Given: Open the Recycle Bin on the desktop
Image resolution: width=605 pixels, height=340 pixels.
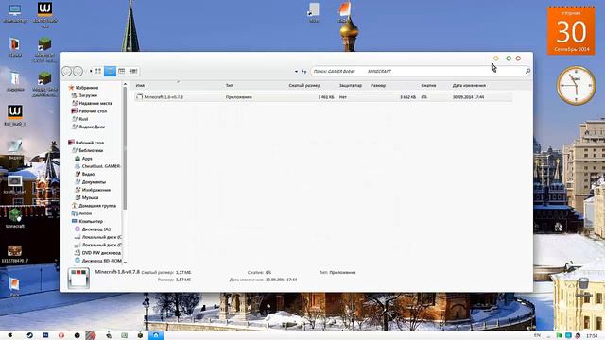Looking at the screenshot, I should (x=583, y=287).
